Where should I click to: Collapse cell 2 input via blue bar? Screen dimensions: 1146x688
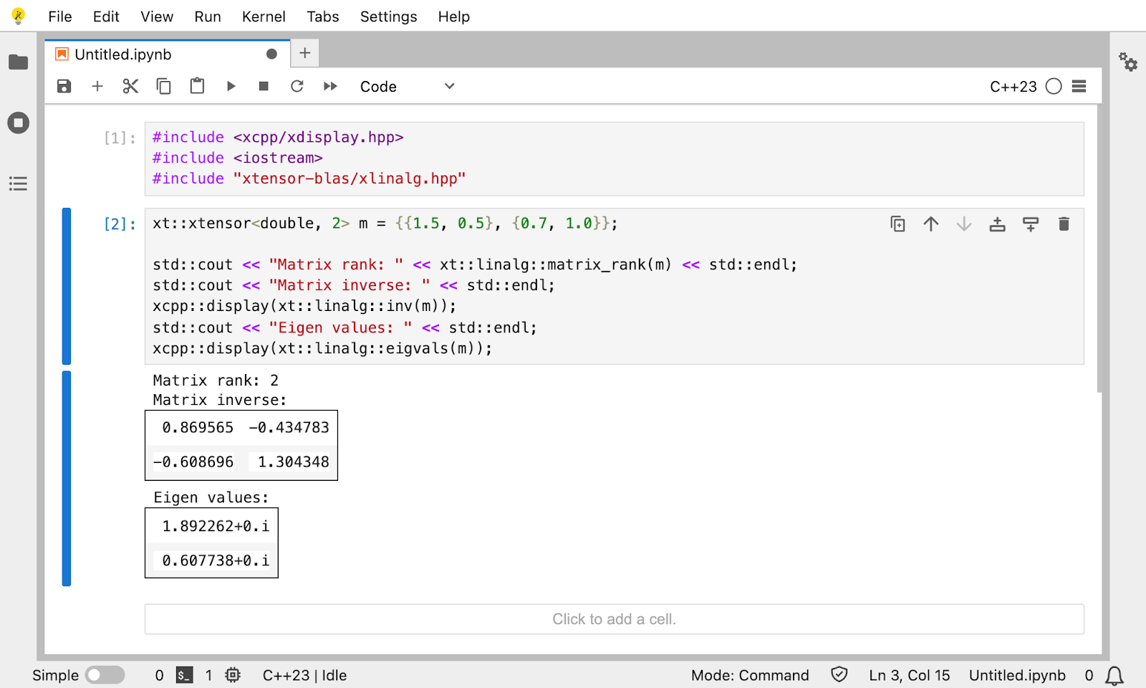[x=67, y=286]
